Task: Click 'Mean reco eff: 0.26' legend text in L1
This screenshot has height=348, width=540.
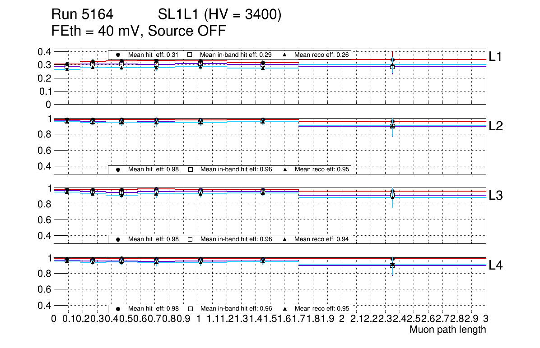Action: coord(322,55)
